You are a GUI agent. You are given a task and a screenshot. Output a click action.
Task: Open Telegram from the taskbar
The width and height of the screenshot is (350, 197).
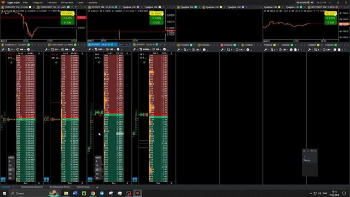[102, 193]
